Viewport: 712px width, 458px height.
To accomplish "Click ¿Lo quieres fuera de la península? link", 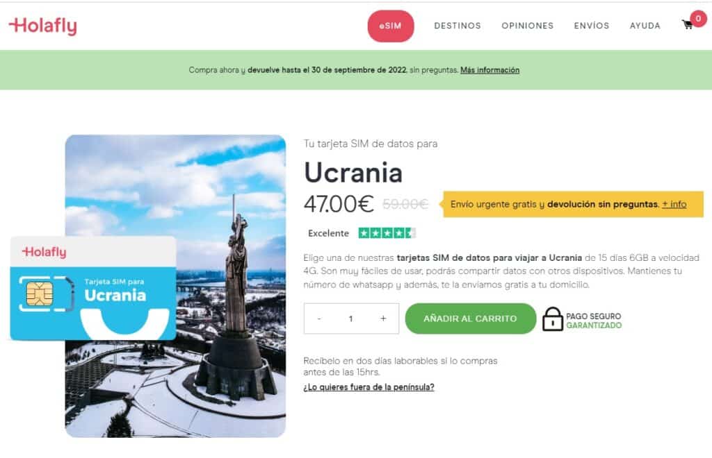I will click(369, 387).
